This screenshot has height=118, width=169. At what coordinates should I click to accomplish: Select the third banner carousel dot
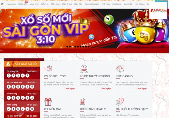(x=73, y=47)
